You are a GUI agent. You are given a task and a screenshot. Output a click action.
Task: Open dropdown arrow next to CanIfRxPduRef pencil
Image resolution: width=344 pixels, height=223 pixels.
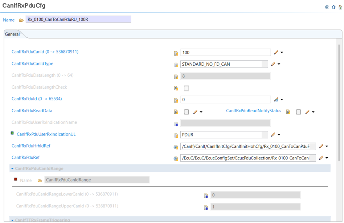point(327,158)
